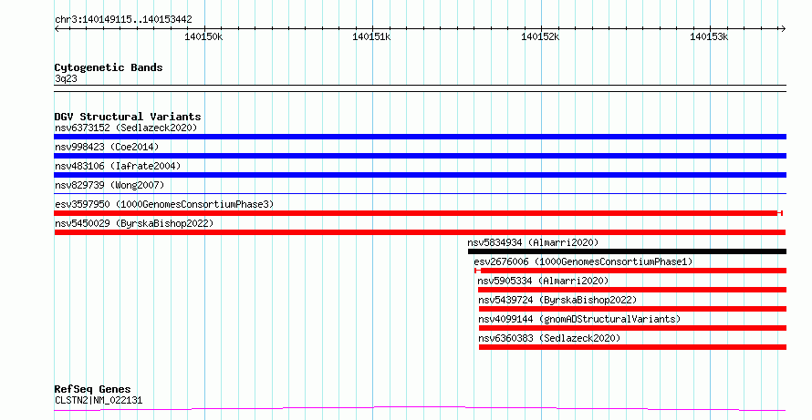This screenshot has height=420, width=812.
Task: Click the esv2676006 (1000GenomesConsortiumPhase1) label
Action: click(x=583, y=261)
